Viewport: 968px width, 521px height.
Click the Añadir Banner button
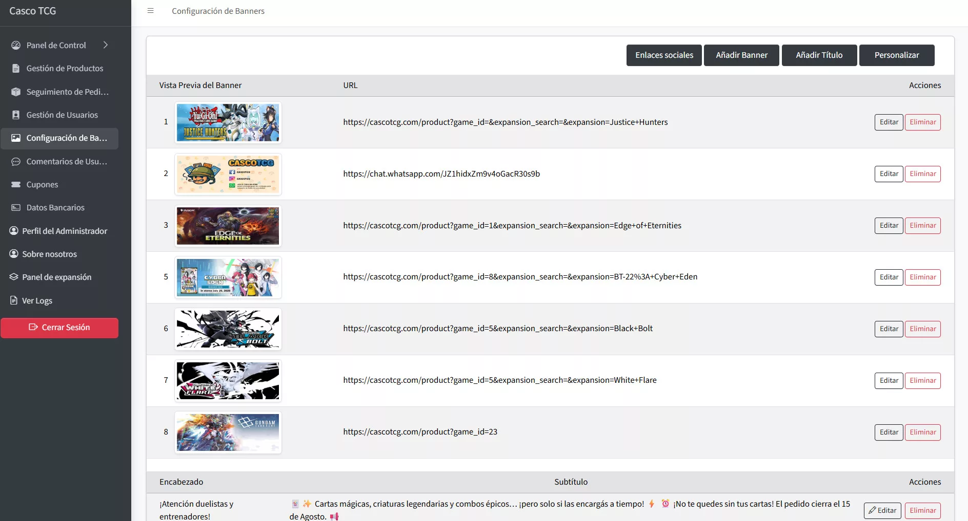pyautogui.click(x=741, y=55)
